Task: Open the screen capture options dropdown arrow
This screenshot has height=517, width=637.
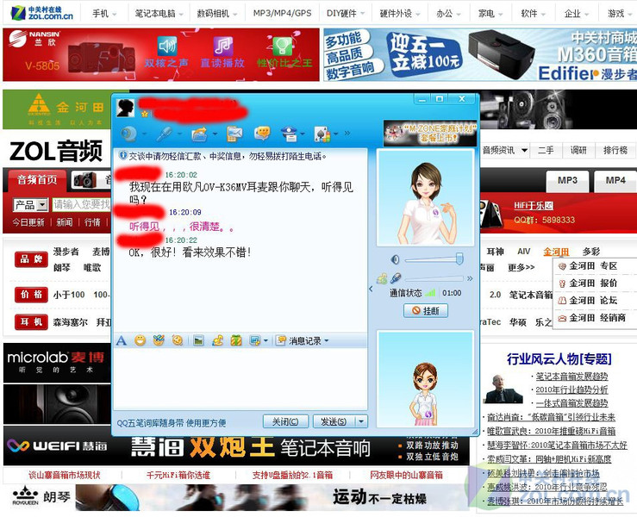Action: 265,340
